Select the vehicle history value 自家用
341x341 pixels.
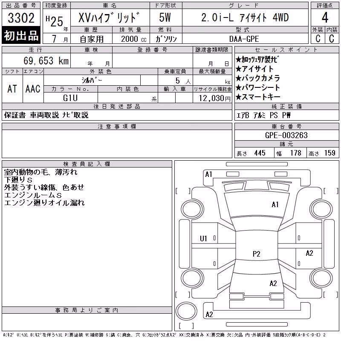[92, 39]
